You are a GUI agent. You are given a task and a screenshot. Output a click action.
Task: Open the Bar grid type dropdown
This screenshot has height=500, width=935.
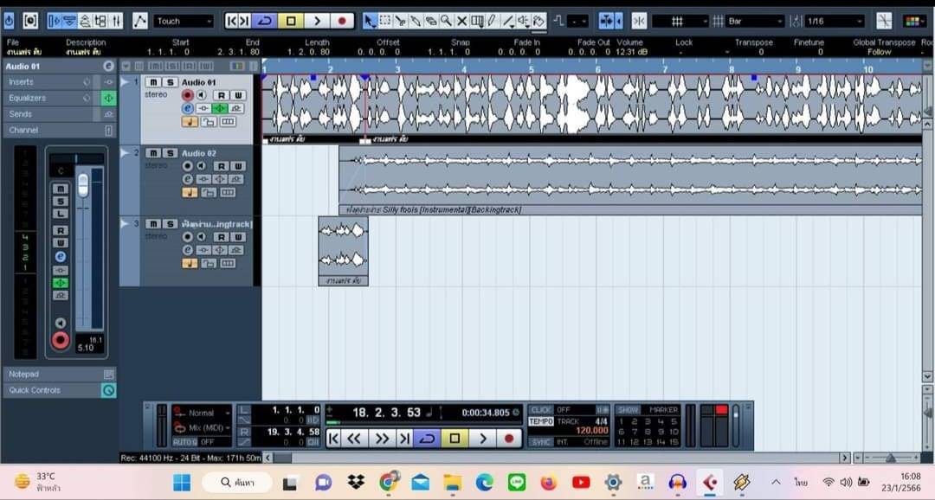754,21
